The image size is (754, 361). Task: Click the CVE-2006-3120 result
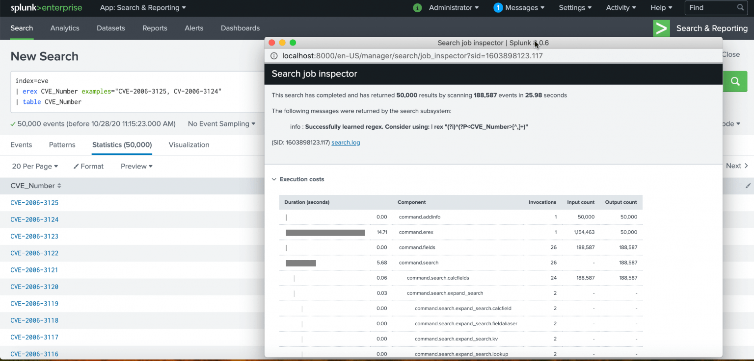(34, 287)
